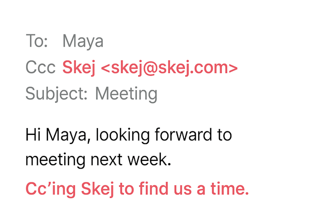Click the word "to" ending the first body line

[x=225, y=135]
